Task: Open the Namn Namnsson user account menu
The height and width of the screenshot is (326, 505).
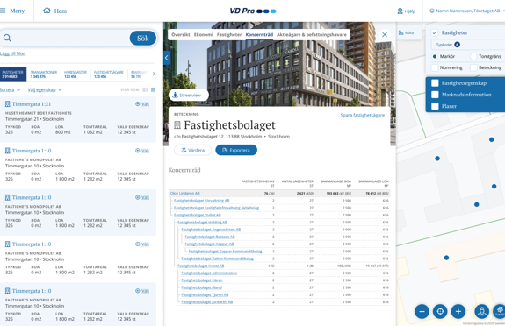Action: coord(467,11)
